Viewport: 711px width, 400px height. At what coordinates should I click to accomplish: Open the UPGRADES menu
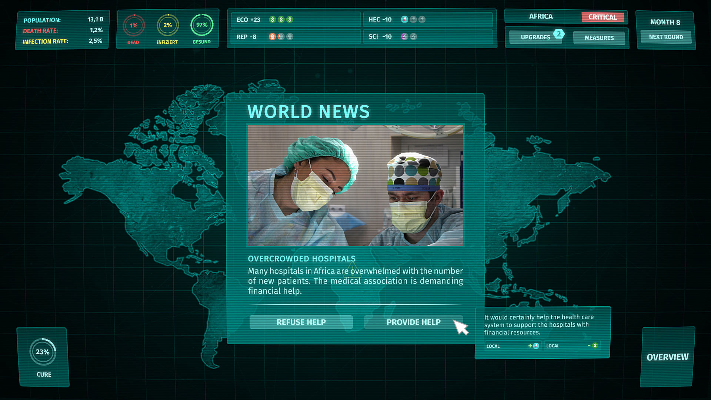[x=535, y=37]
